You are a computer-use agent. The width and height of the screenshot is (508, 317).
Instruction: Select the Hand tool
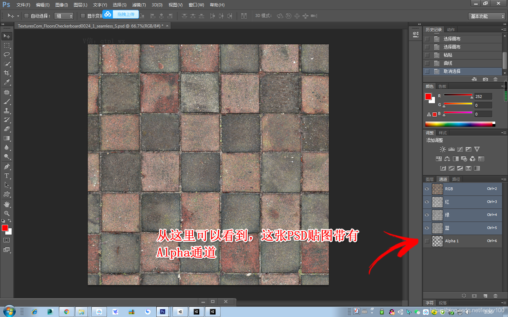7,204
